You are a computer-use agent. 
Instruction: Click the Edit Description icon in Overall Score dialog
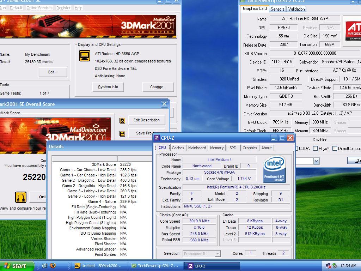(x=122, y=121)
